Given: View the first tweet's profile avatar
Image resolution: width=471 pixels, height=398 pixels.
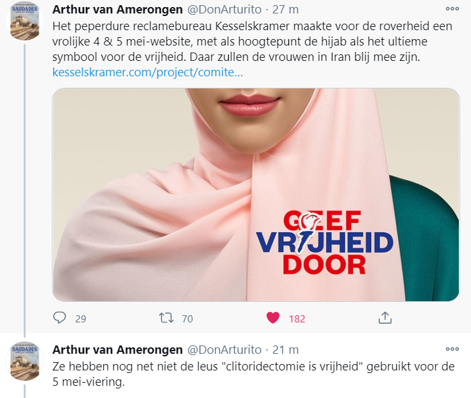Looking at the screenshot, I should click(24, 21).
